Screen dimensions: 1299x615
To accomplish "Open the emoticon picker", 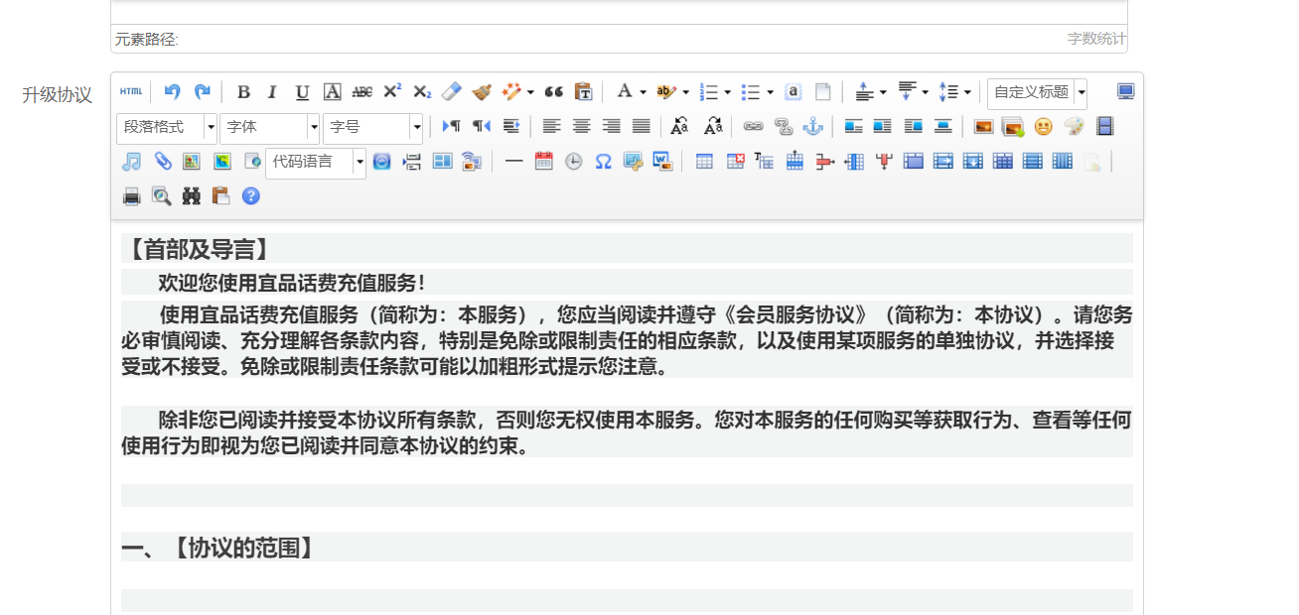I will [x=1043, y=127].
